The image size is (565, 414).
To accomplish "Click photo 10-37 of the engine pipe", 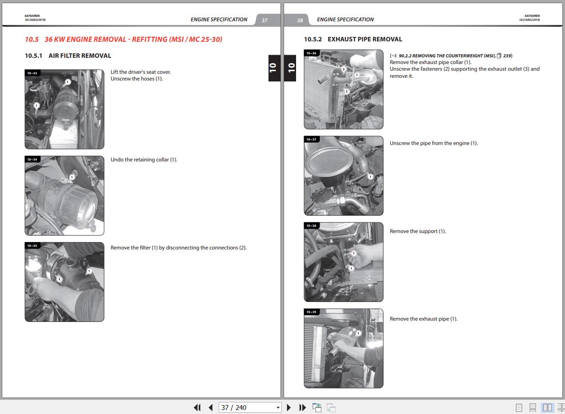I will [x=344, y=176].
